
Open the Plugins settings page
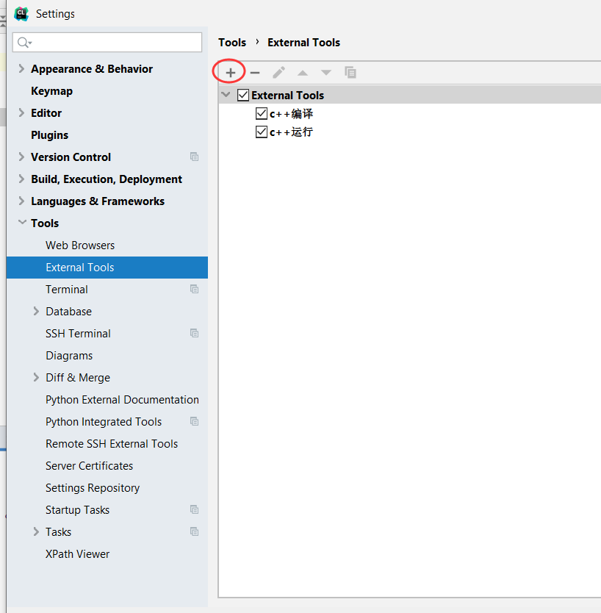50,135
